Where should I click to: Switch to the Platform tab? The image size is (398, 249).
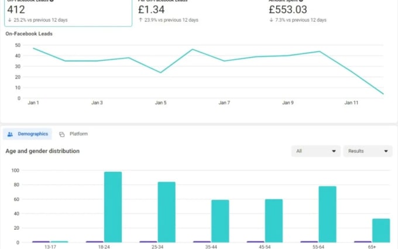coord(74,134)
